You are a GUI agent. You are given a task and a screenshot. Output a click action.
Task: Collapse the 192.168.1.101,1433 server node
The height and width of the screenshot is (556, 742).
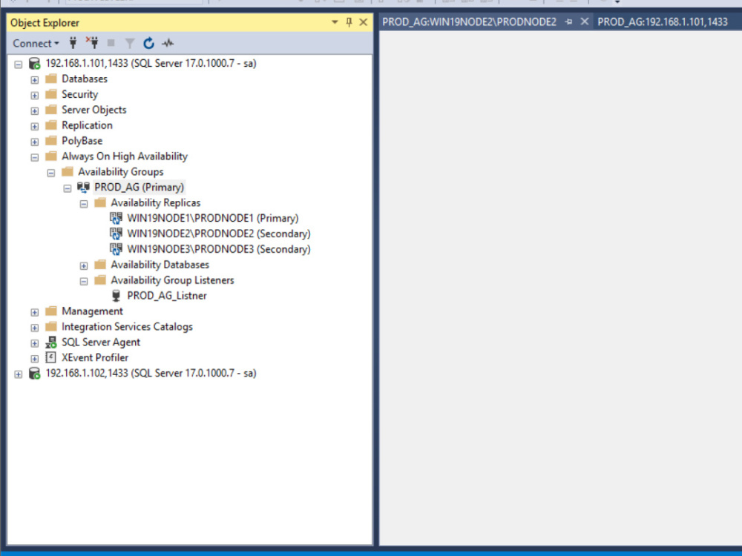[x=18, y=64]
